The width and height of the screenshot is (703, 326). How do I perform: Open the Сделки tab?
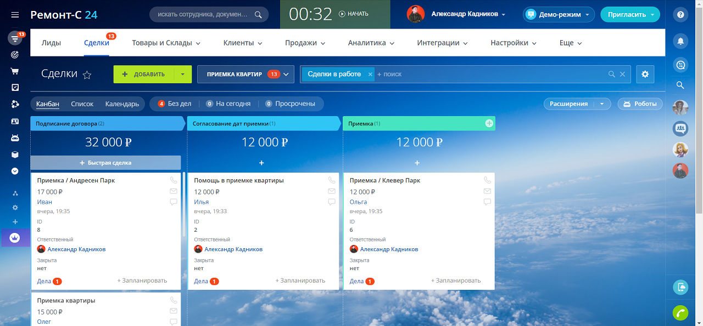97,43
